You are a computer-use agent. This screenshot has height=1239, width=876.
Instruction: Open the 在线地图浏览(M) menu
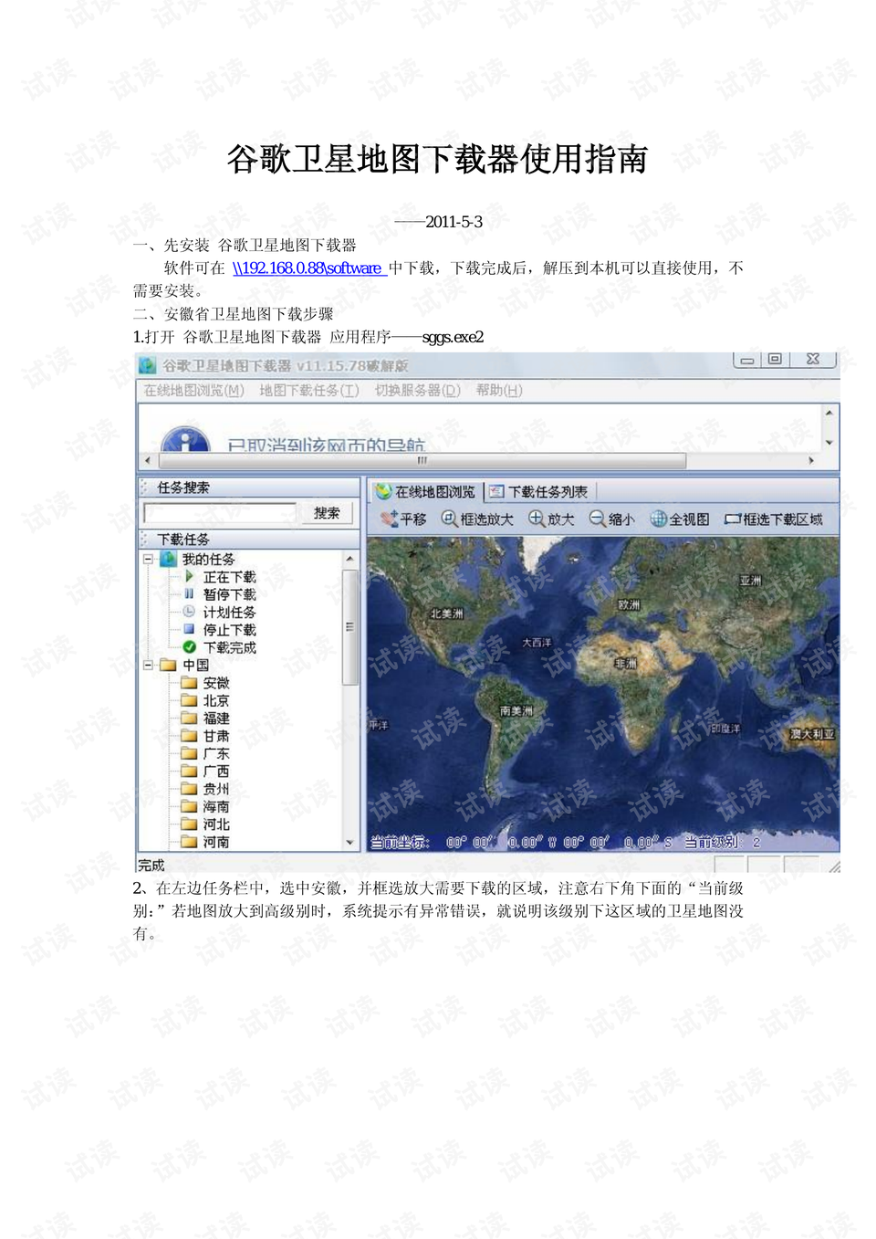pyautogui.click(x=193, y=391)
